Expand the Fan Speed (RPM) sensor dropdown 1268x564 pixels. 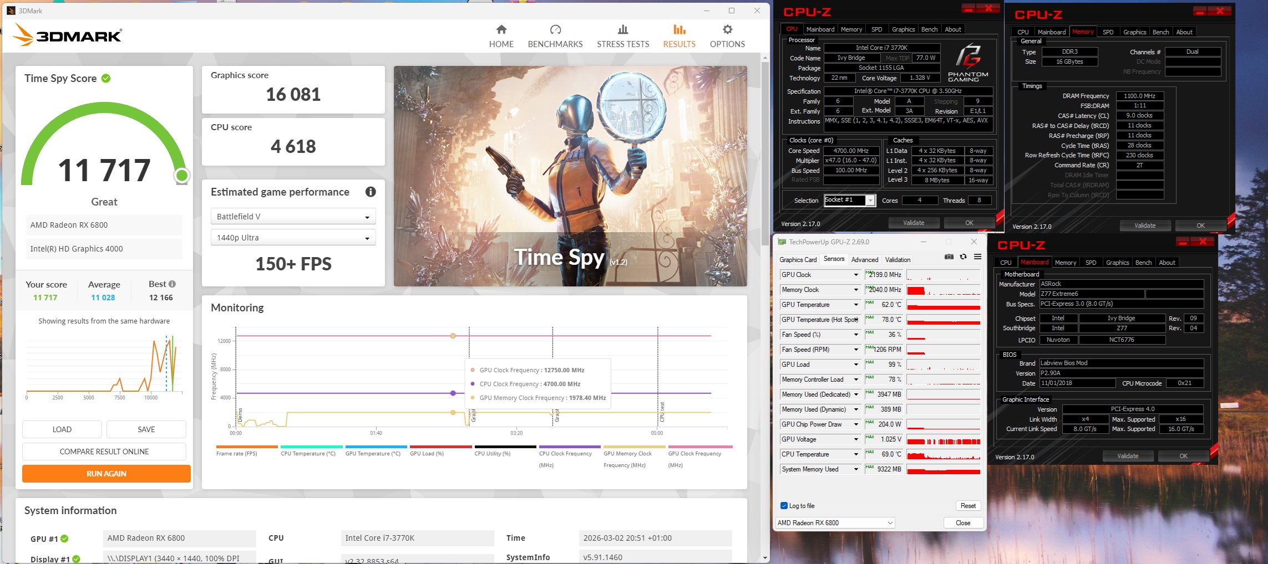point(856,350)
